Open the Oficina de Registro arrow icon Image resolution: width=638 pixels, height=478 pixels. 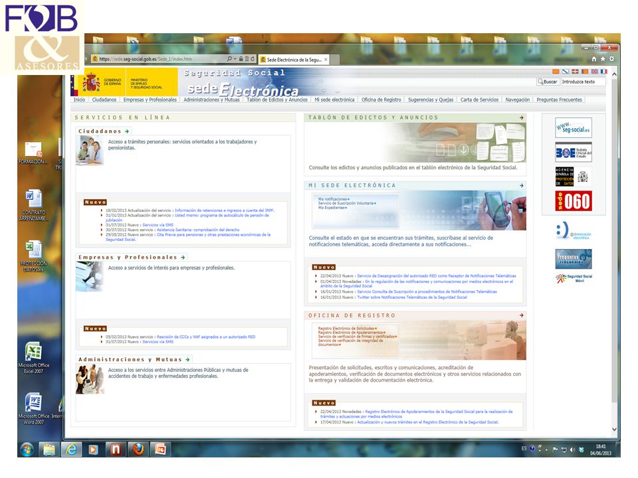(x=521, y=315)
